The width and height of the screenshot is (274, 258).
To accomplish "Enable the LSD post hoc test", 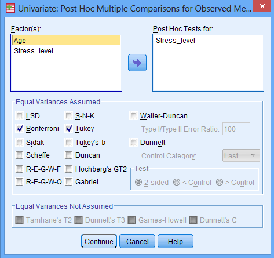I will tap(20, 116).
